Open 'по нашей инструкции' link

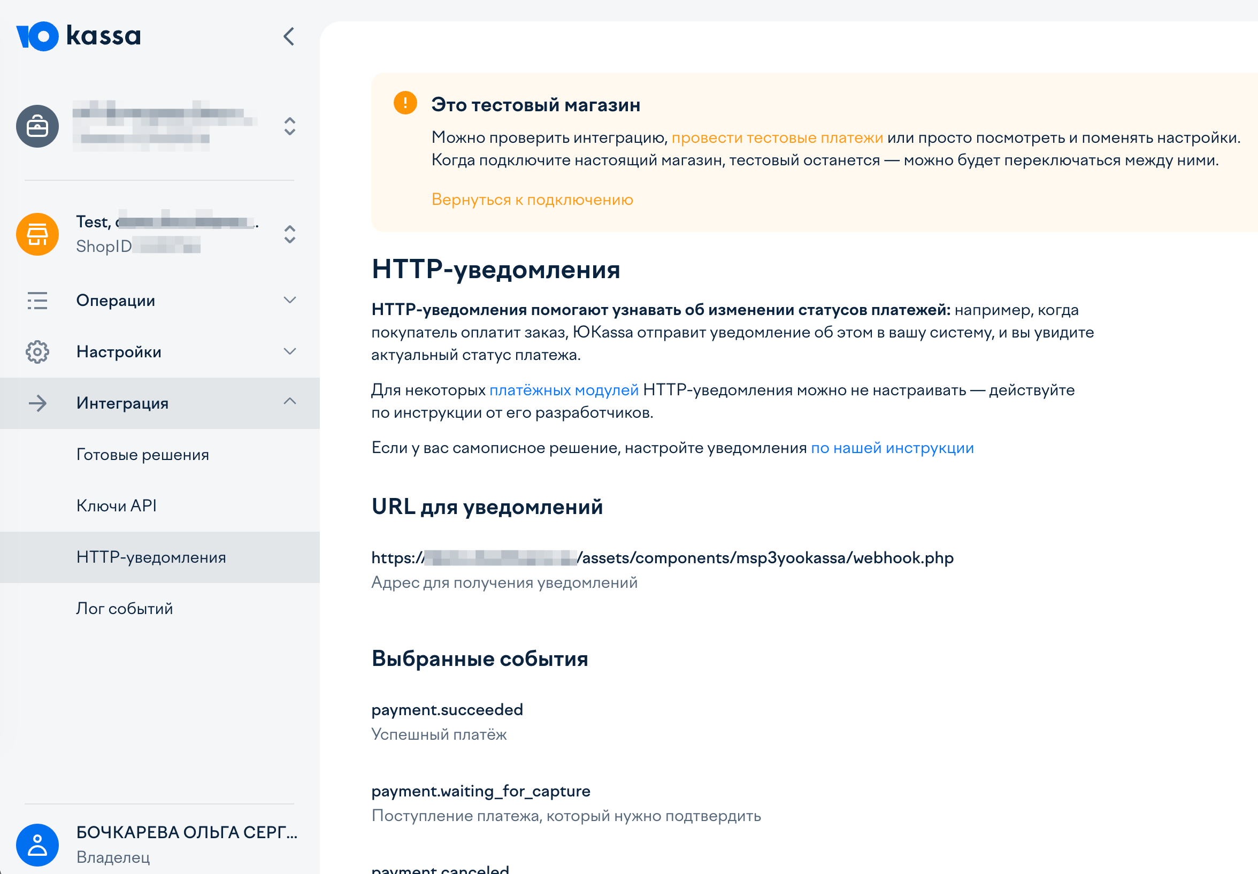pyautogui.click(x=892, y=448)
